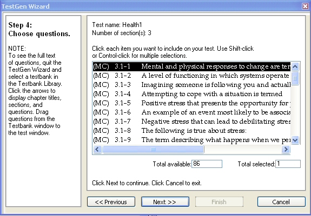
Task: Select question 3.1-8 true about stress
Action: coord(192,131)
